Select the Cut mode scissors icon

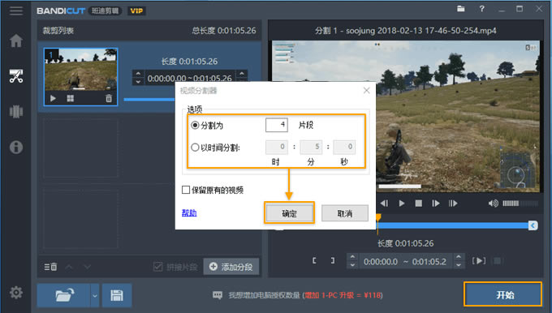tap(16, 76)
